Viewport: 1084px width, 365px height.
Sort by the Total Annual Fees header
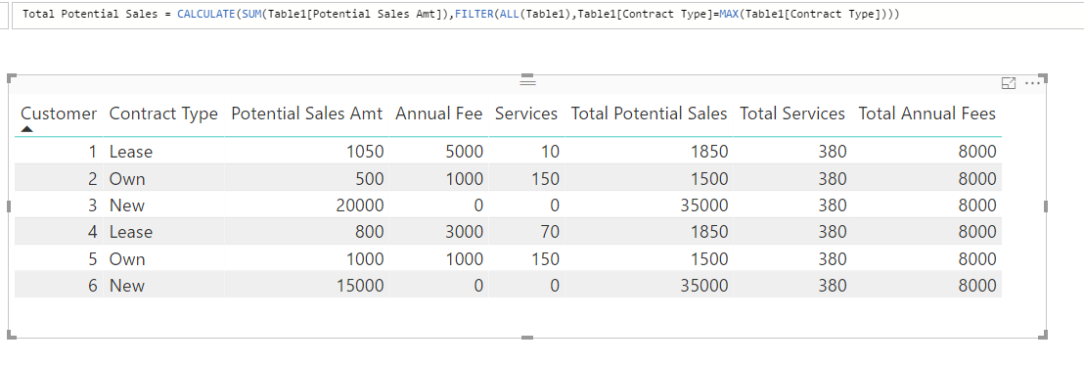pos(927,114)
